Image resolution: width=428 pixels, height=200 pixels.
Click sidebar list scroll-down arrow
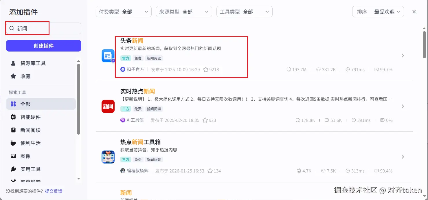[78, 179]
